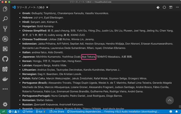Viewport: 181px width, 114px height.
Task: Click the Italian language label
Action: 27,52
